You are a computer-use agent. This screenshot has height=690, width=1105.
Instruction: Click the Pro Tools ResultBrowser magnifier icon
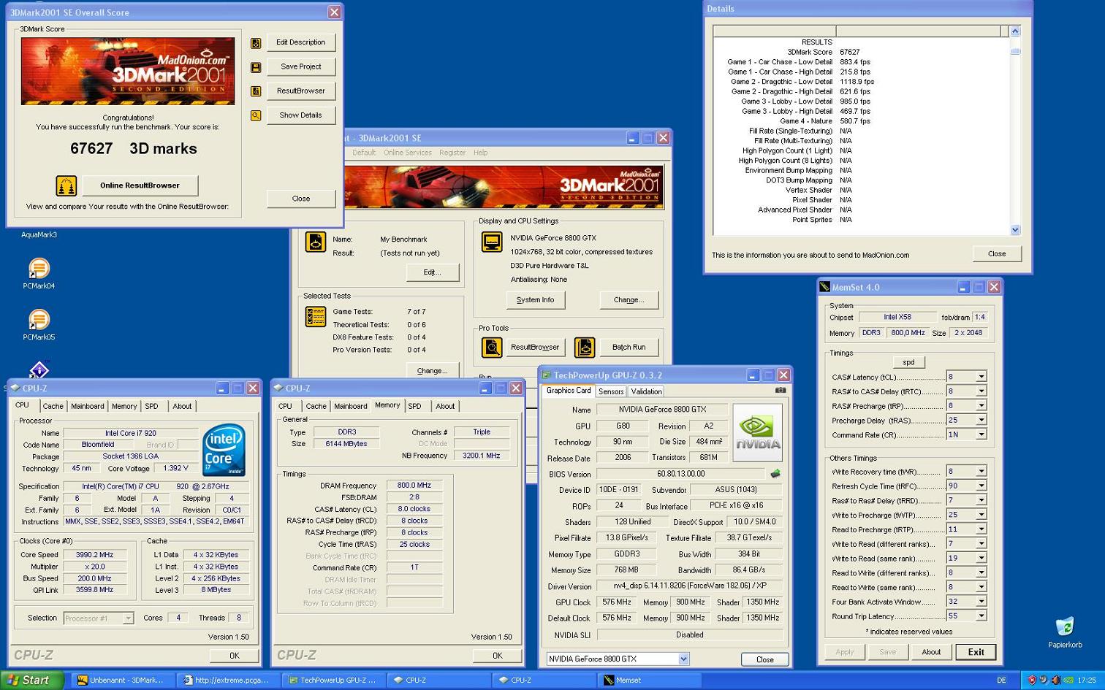point(492,348)
